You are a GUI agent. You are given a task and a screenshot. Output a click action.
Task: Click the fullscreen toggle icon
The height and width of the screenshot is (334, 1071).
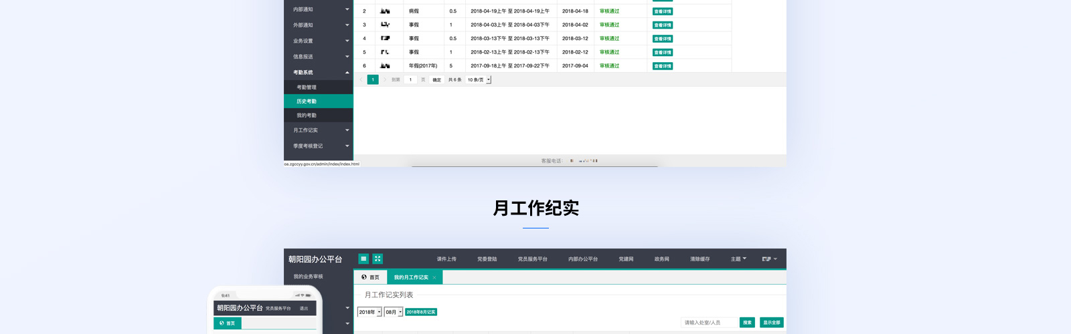point(378,259)
